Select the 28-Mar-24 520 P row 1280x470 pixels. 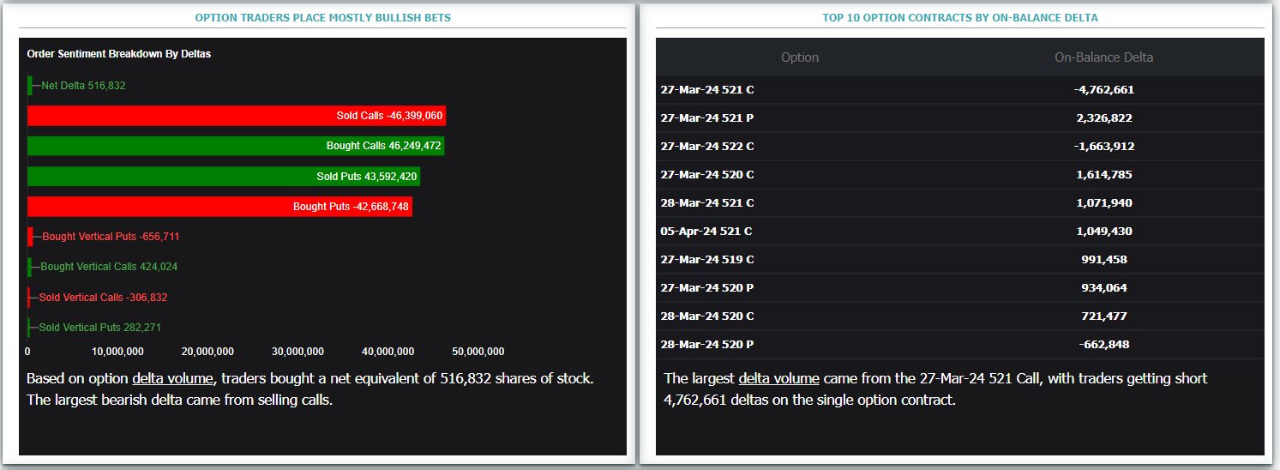(x=960, y=345)
